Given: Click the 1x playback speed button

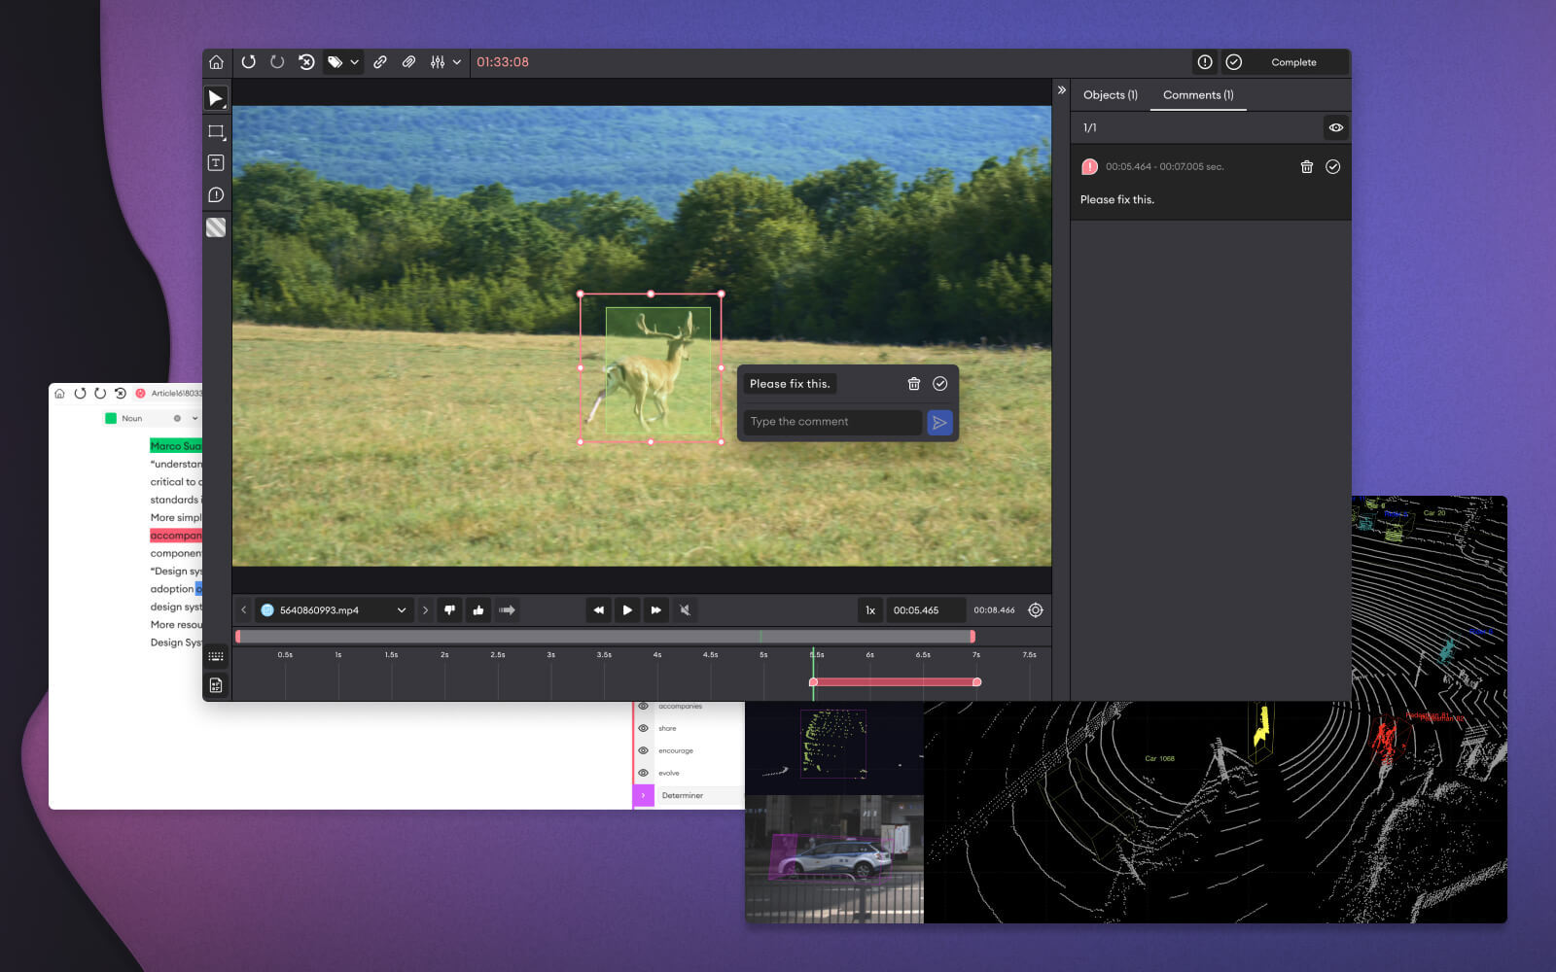Looking at the screenshot, I should point(870,610).
